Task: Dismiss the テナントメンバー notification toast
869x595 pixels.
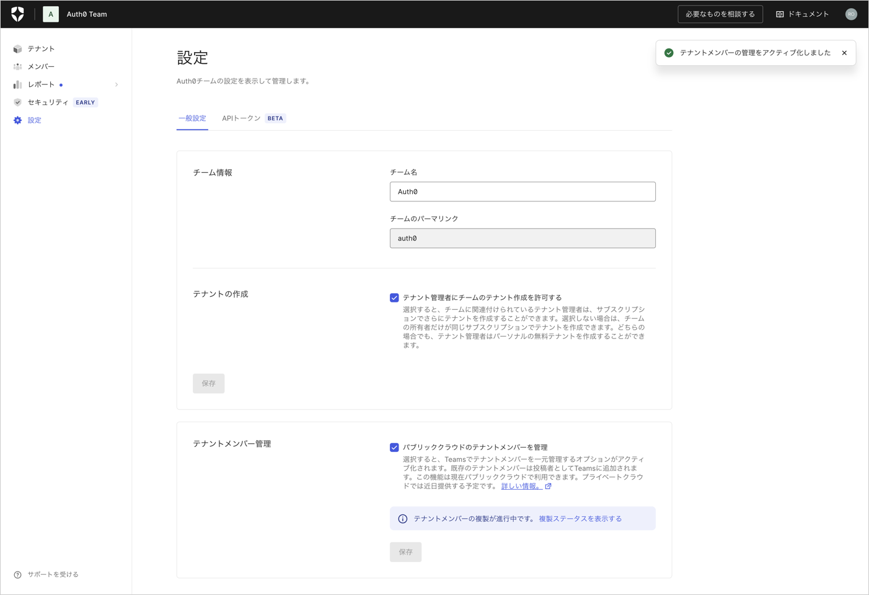Action: 844,53
